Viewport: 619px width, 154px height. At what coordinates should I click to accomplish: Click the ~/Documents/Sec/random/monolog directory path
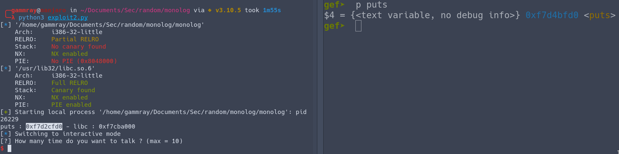[x=135, y=10]
